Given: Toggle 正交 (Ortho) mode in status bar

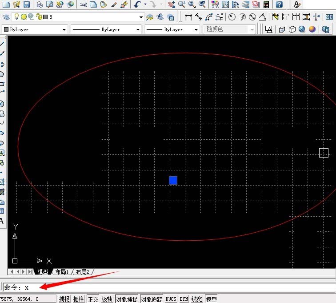Looking at the screenshot, I should (x=92, y=299).
